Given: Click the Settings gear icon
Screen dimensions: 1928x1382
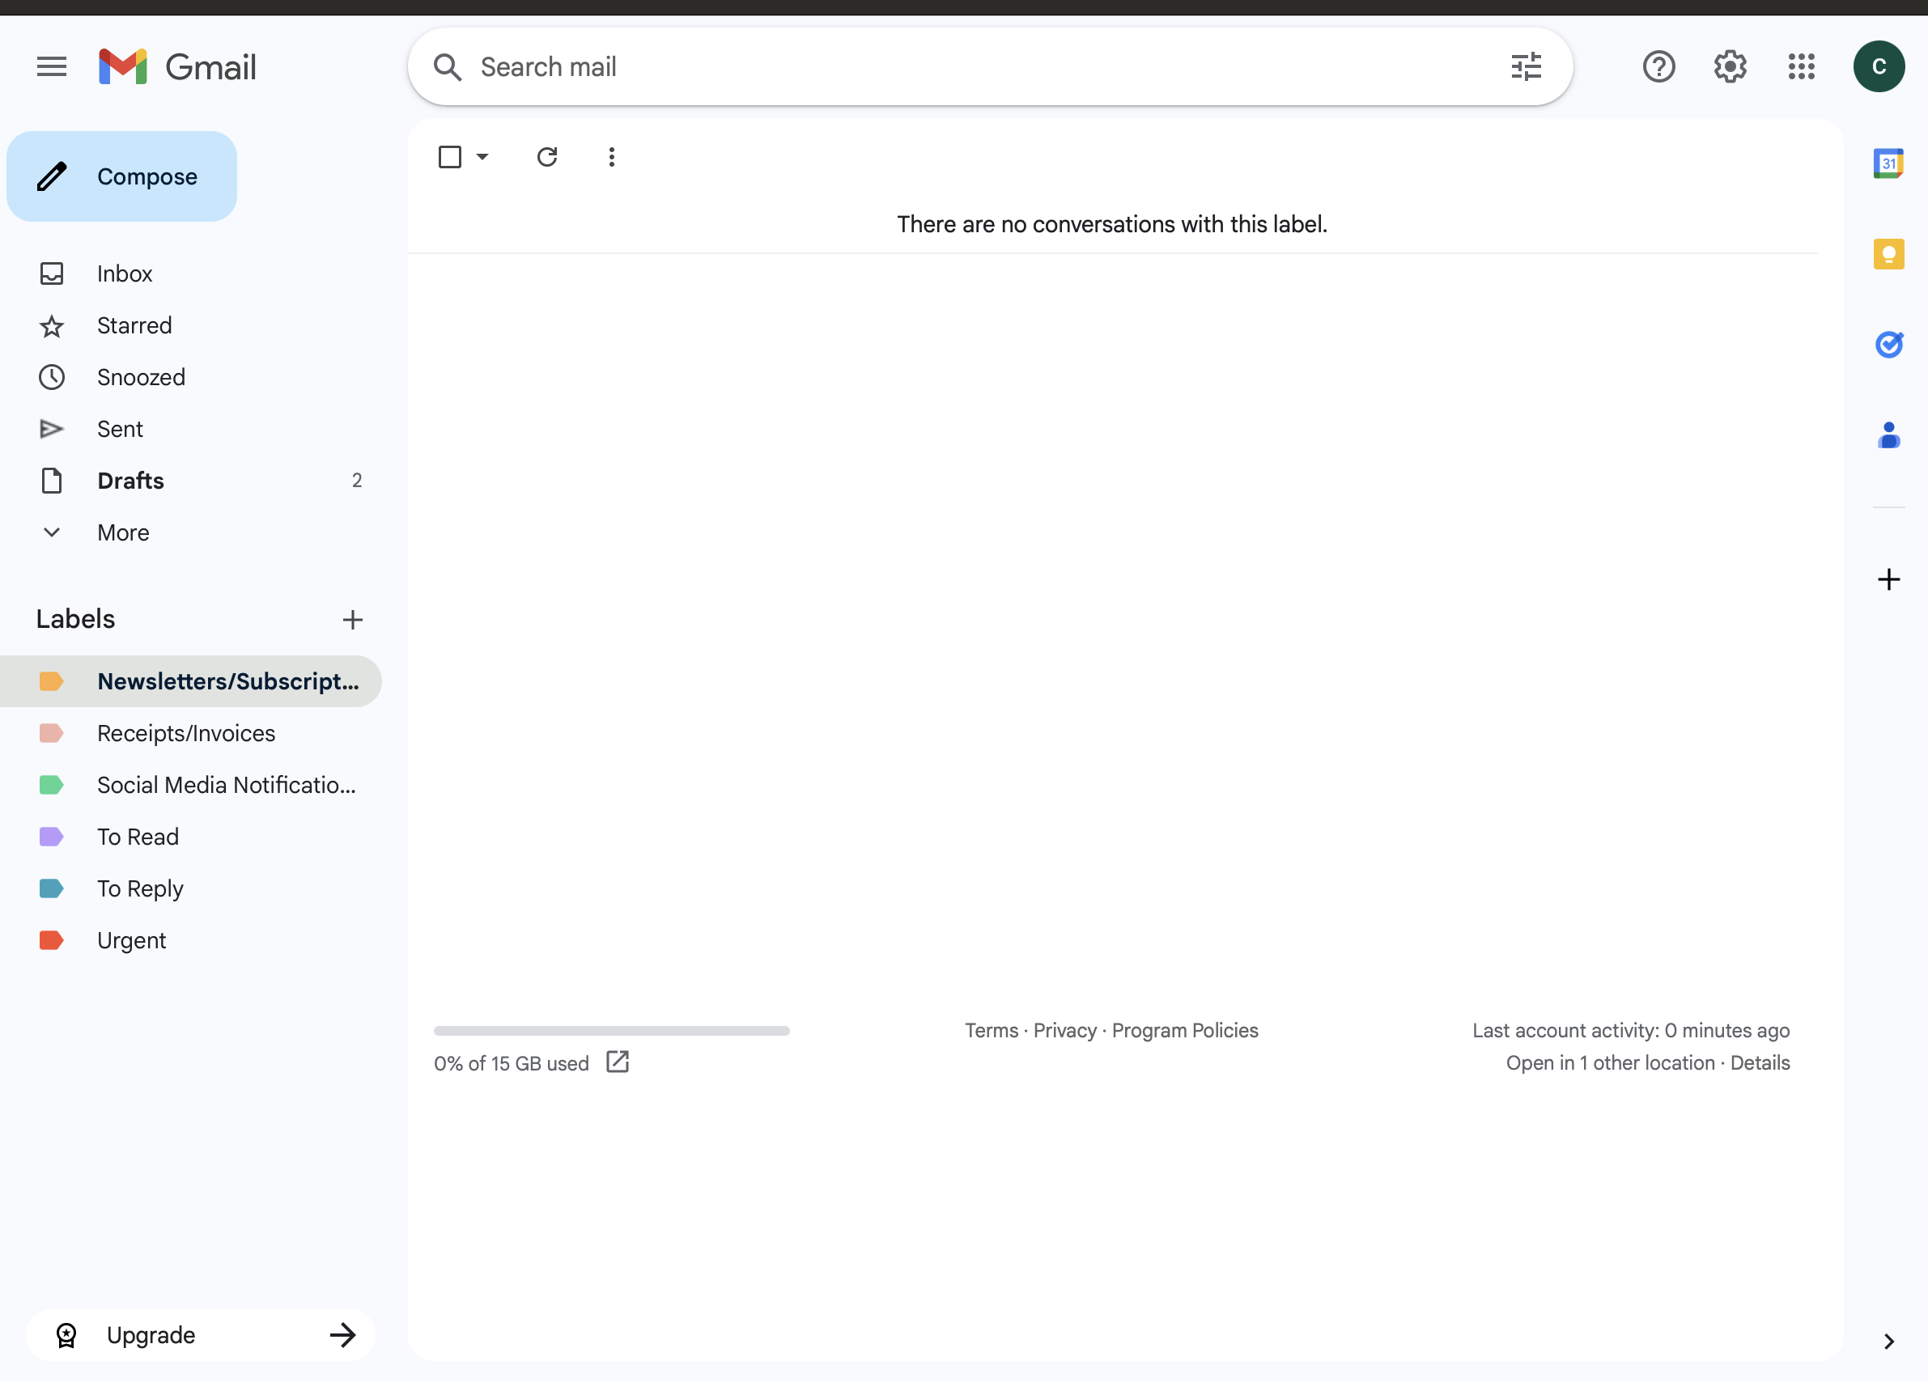Looking at the screenshot, I should tap(1729, 66).
